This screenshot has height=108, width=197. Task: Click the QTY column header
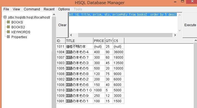tap(109, 41)
